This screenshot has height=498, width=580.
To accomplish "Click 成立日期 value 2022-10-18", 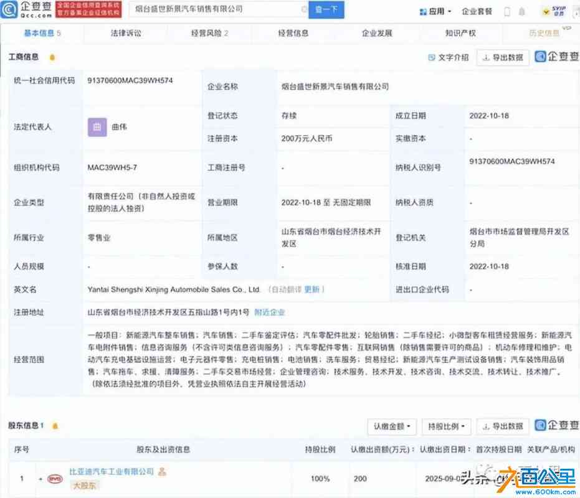I will [489, 116].
